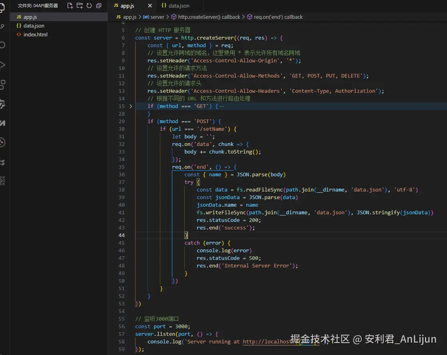The height and width of the screenshot is (355, 447).
Task: Open the Run and Debug view
Action: 2,65
